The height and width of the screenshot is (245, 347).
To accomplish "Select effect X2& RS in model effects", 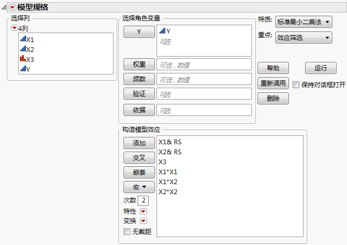I will click(x=170, y=152).
